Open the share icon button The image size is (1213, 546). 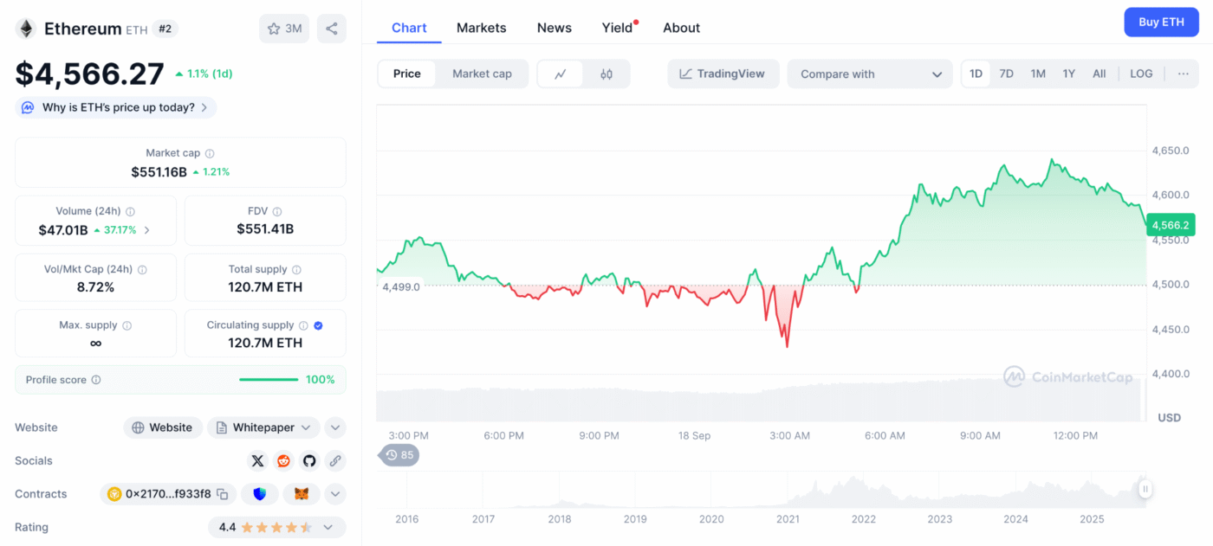click(x=332, y=29)
